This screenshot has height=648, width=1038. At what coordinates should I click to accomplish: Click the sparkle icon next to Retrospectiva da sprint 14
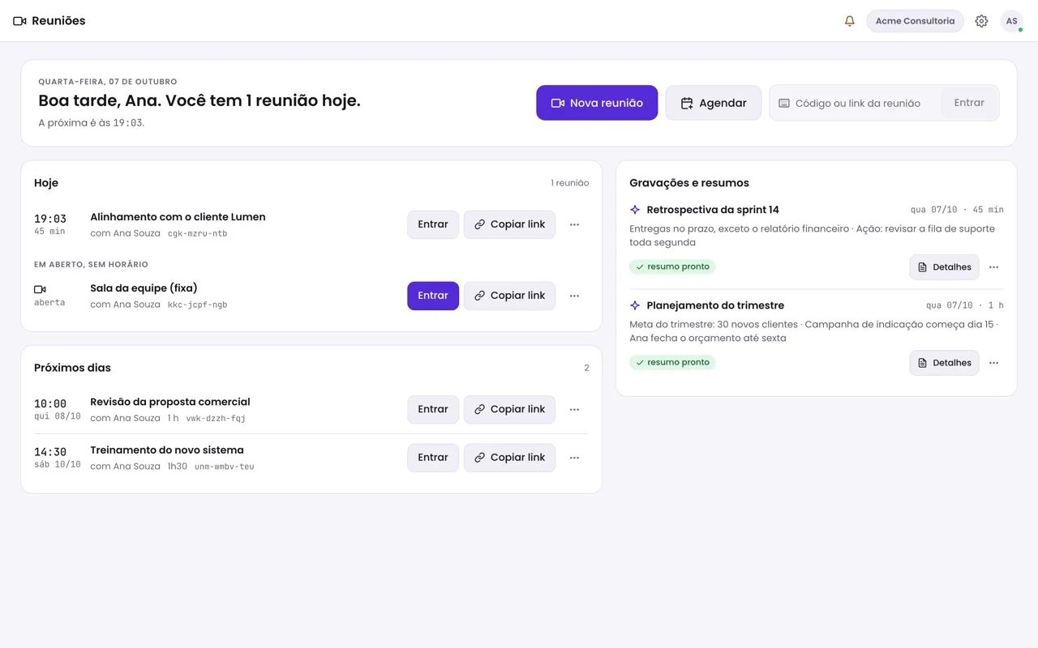(635, 210)
